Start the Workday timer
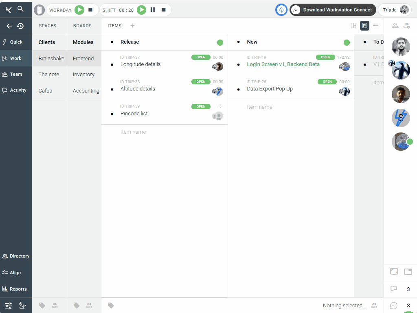Screen dimensions: 417x313 pos(79,10)
